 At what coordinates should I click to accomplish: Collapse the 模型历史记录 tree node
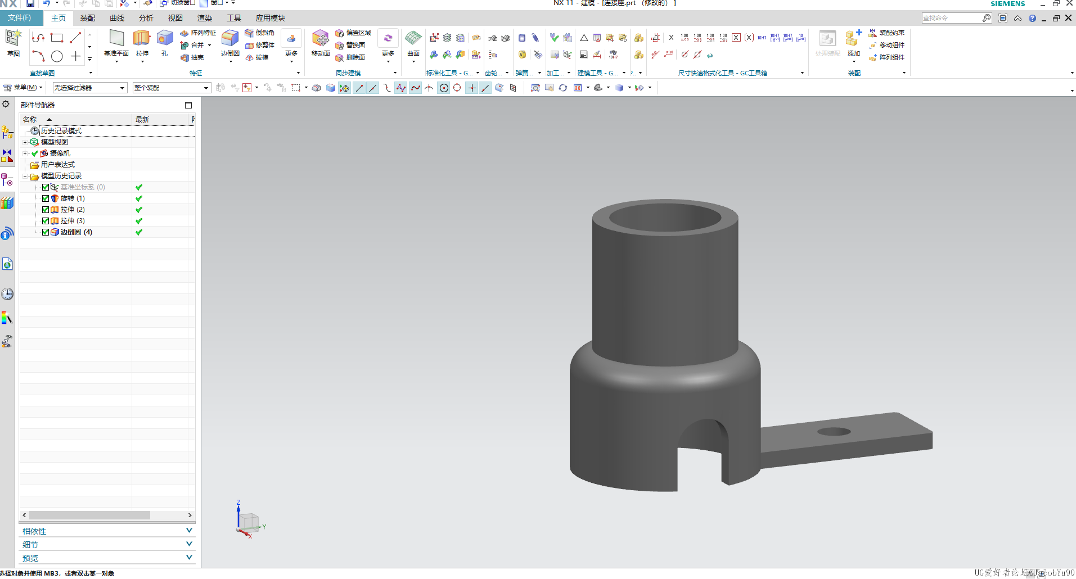25,176
